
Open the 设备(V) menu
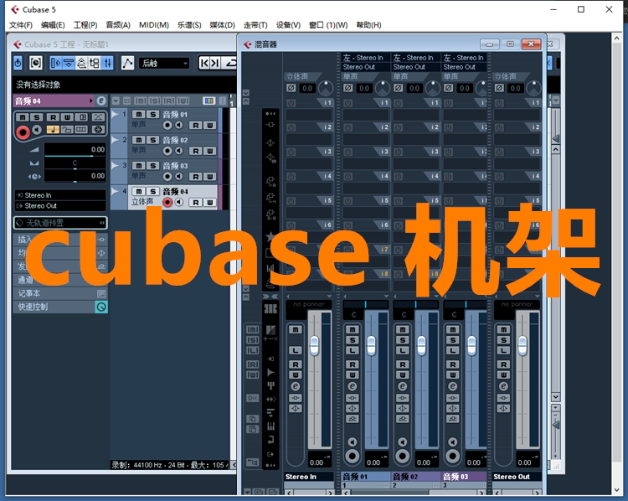[x=288, y=25]
